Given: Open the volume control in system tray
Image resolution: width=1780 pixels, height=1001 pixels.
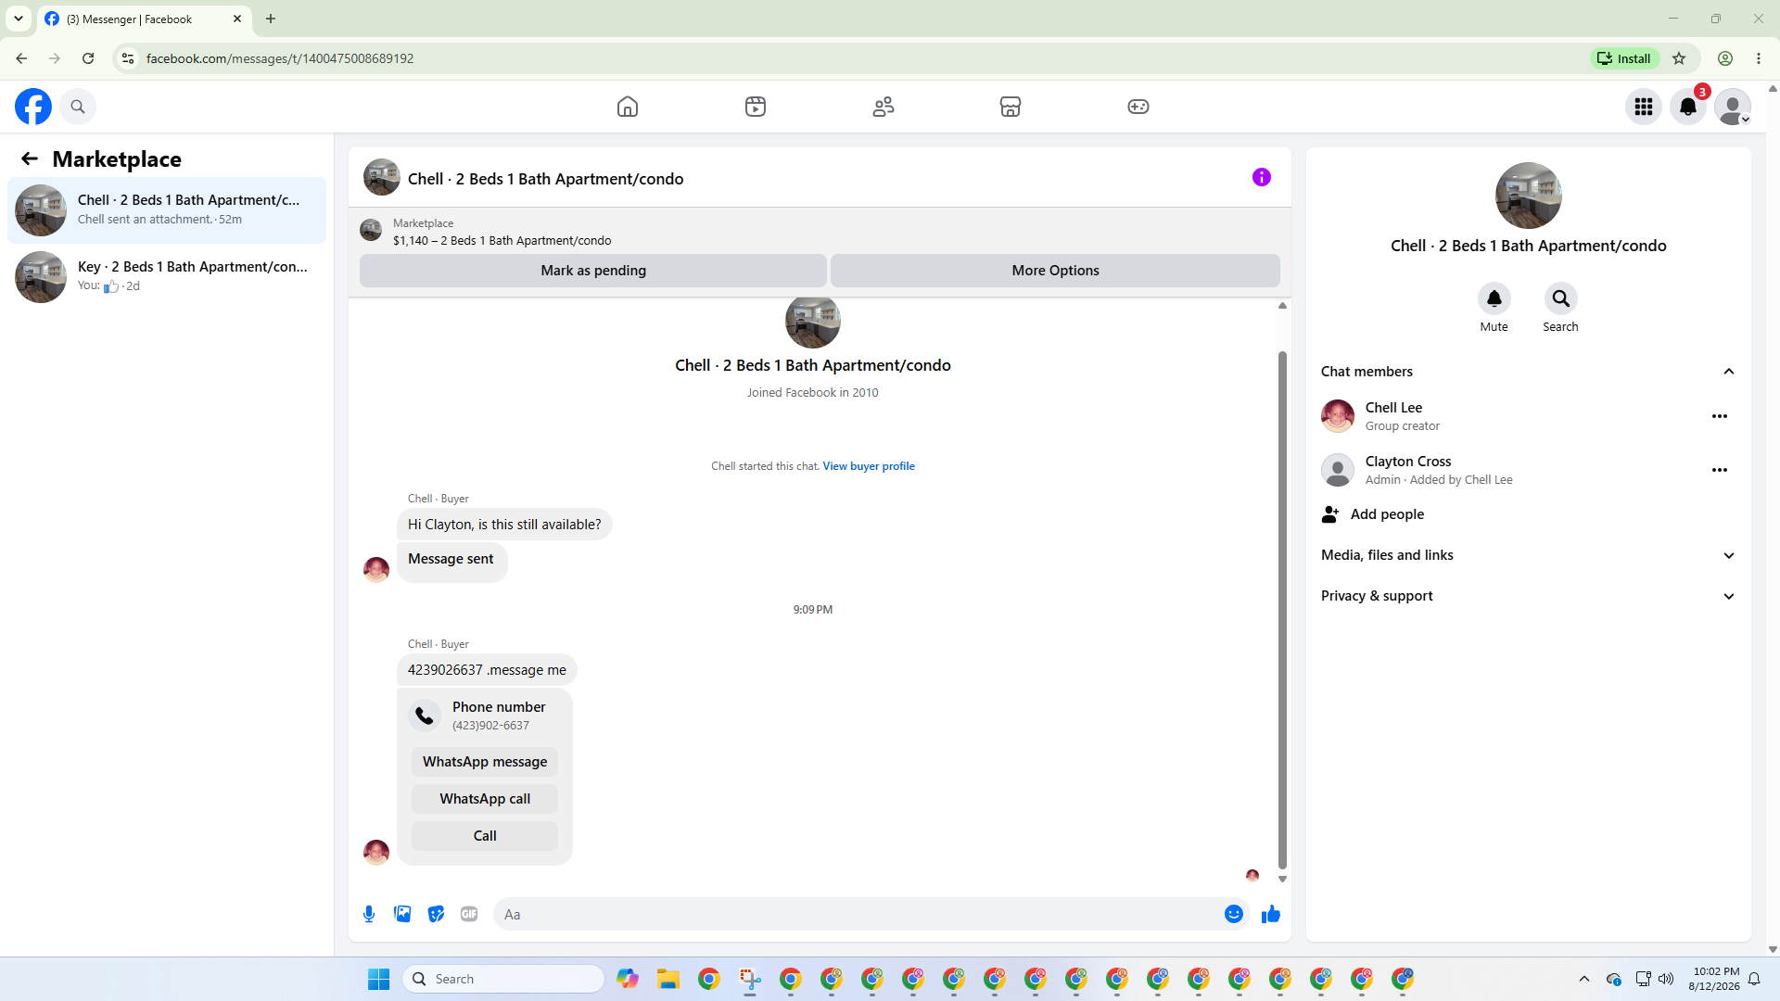Looking at the screenshot, I should (x=1666, y=979).
